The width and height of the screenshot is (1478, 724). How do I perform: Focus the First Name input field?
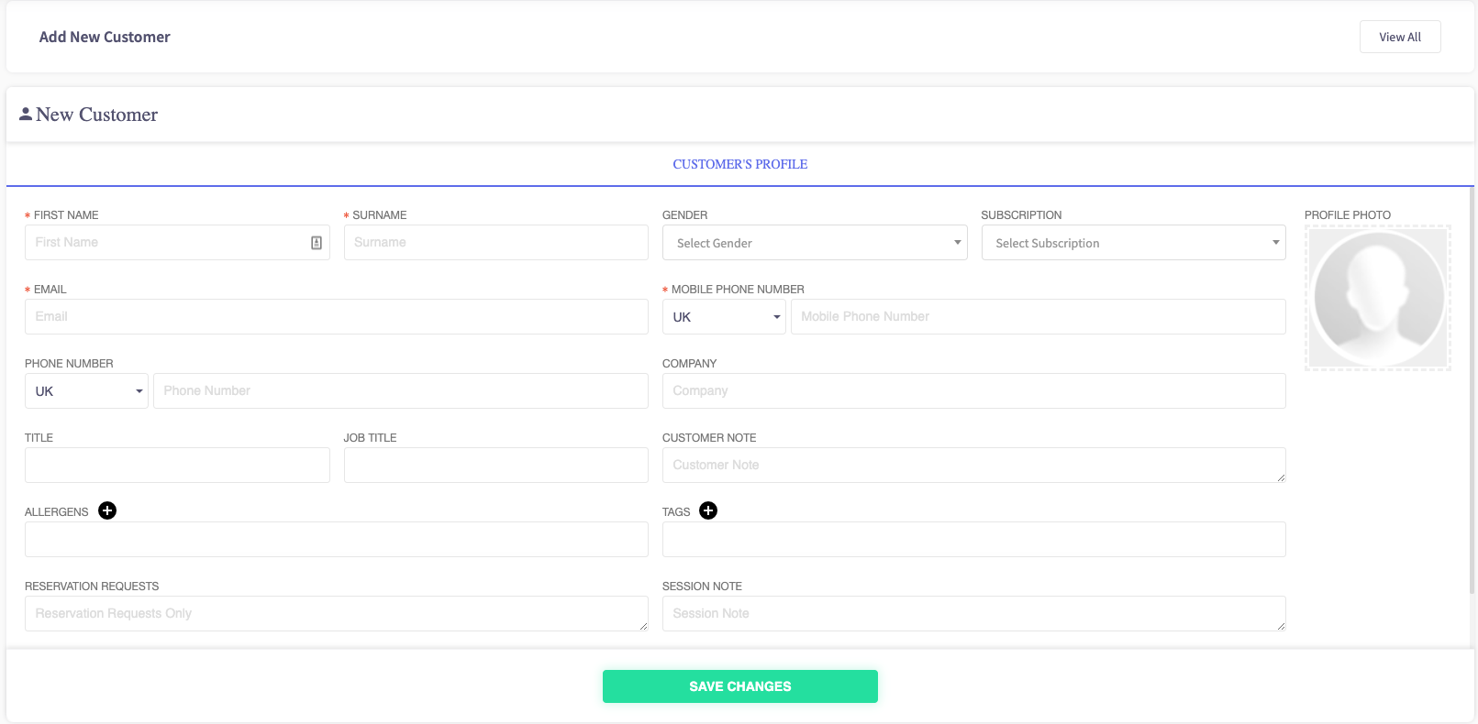tap(177, 243)
